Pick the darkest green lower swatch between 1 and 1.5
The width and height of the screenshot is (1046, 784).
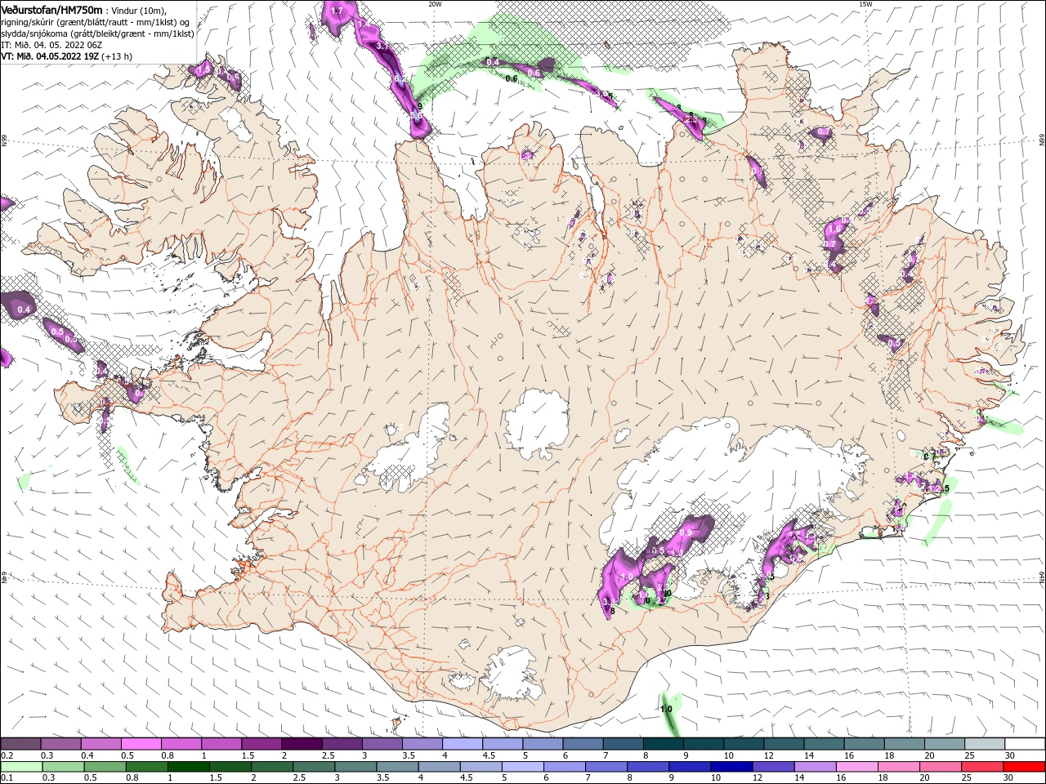tap(188, 767)
